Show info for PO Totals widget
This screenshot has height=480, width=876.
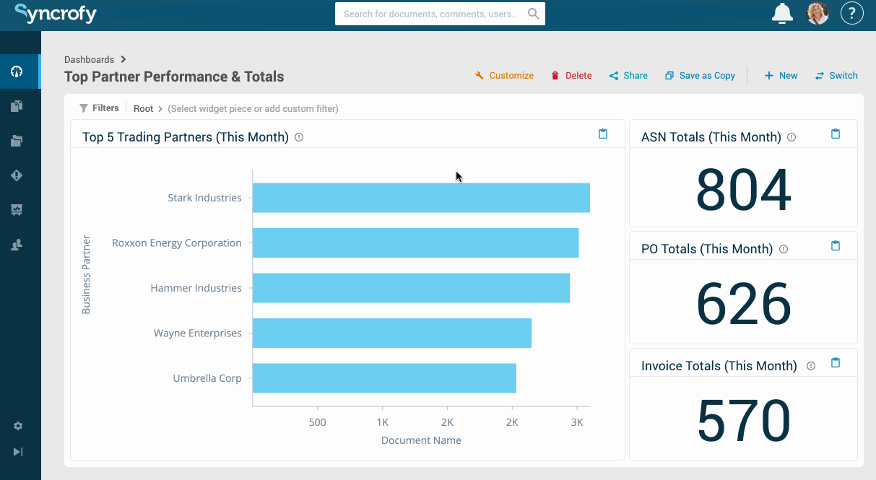784,249
